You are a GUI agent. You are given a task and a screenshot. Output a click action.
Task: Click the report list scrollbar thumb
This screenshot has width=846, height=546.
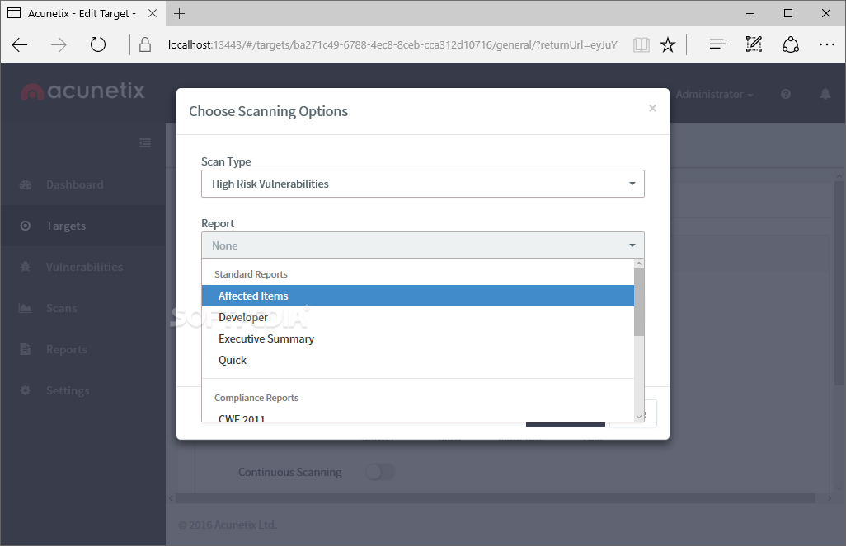click(639, 302)
